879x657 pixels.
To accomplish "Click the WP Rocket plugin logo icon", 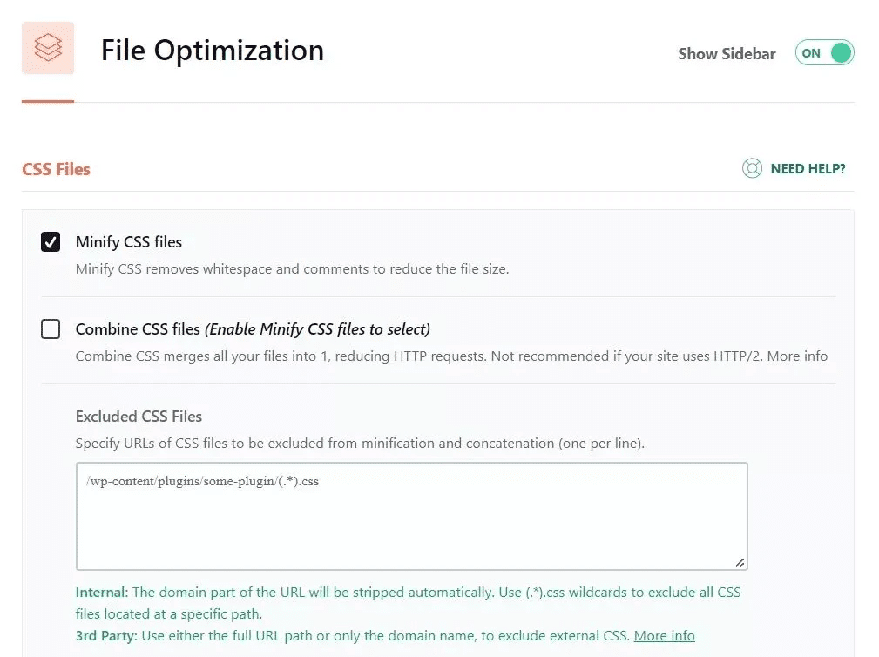I will tap(48, 49).
